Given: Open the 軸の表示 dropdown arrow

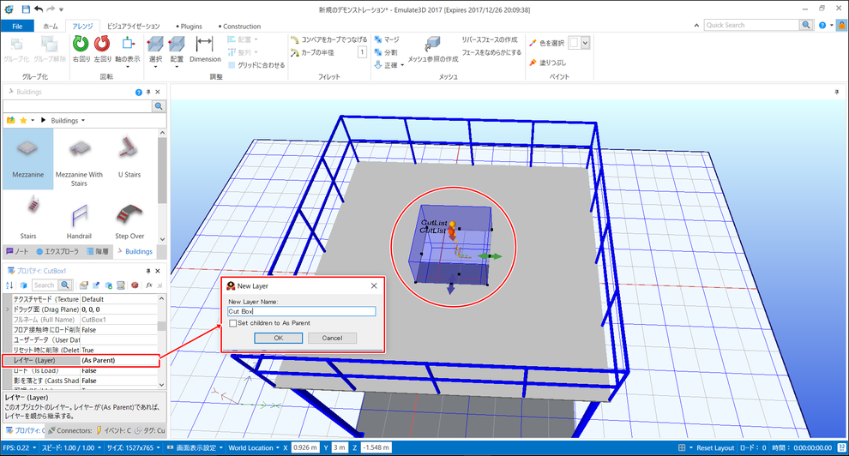Looking at the screenshot, I should [x=128, y=67].
